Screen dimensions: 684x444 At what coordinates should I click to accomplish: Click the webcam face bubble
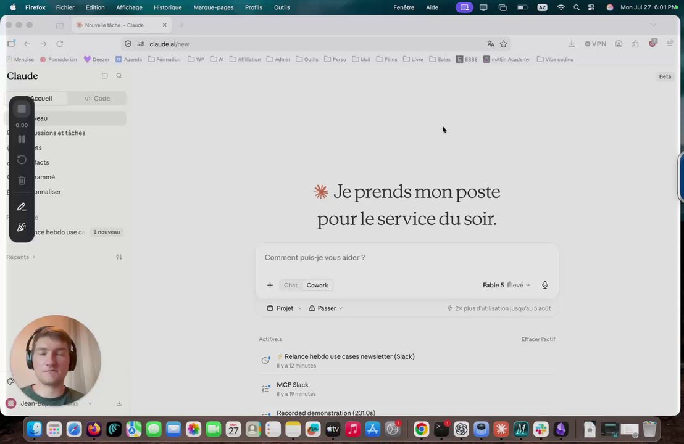click(x=56, y=360)
